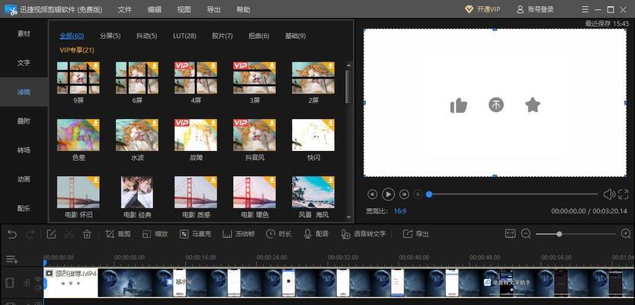The height and width of the screenshot is (305, 635).
Task: Select the LUT(28) filter category
Action: pos(184,36)
